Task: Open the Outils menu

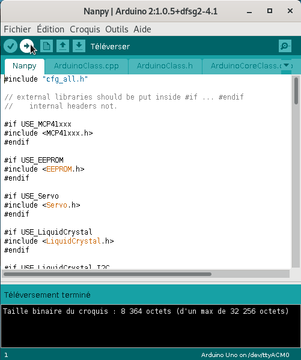Action: (117, 29)
